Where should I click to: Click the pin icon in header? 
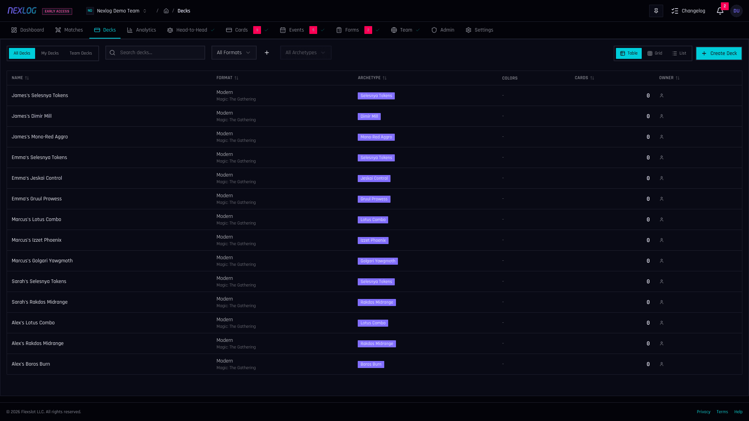click(x=656, y=11)
